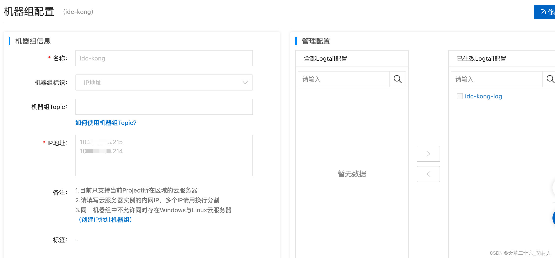Click note about Windows与Linux云服务器

(x=153, y=210)
